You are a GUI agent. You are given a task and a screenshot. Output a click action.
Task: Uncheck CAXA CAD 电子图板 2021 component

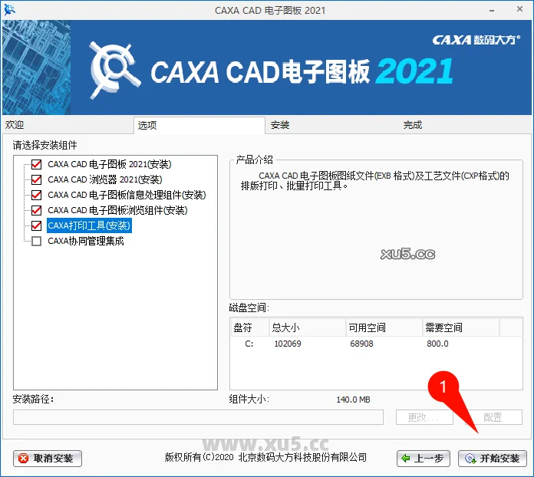coord(36,164)
